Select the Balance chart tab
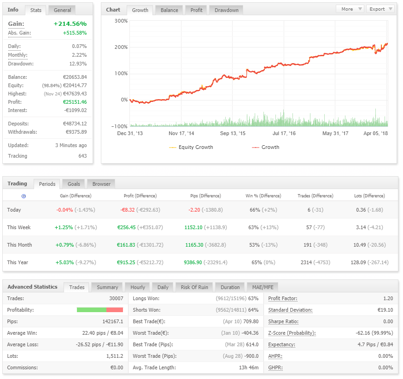Screen dimensions: 403x379 click(x=169, y=10)
